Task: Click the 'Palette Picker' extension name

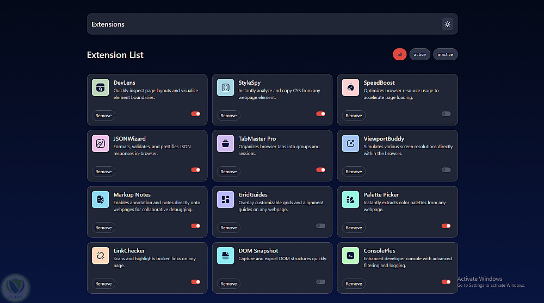Action: [381, 195]
